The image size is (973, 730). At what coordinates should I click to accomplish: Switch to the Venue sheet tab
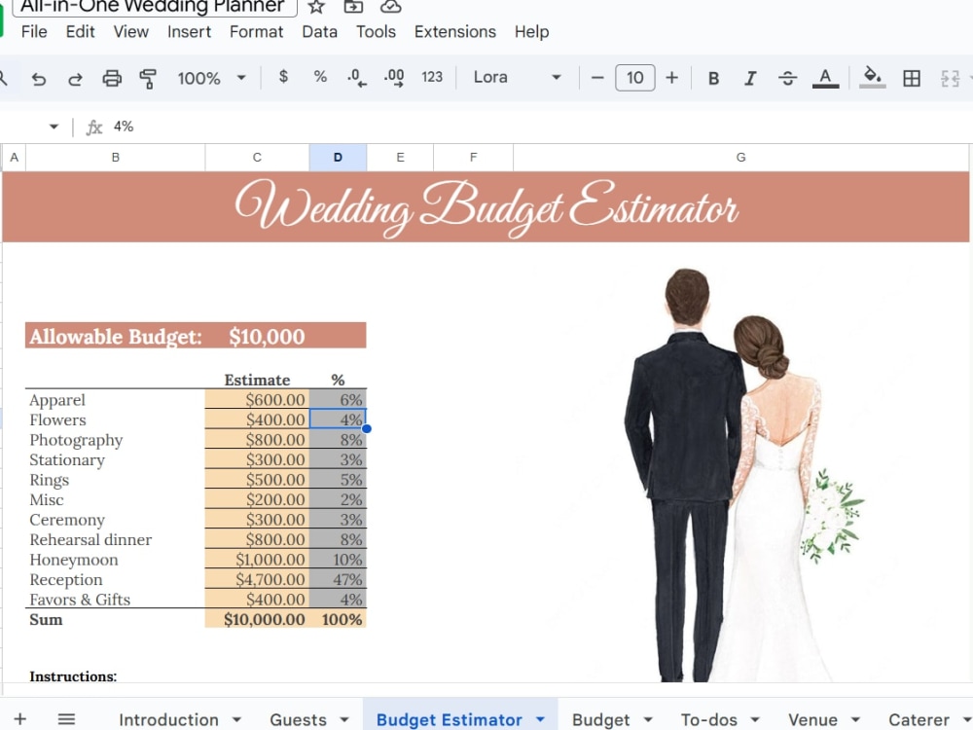coord(812,719)
